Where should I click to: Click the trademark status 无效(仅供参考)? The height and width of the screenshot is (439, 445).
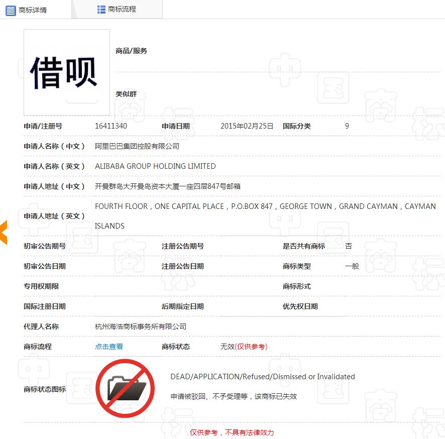tap(244, 347)
